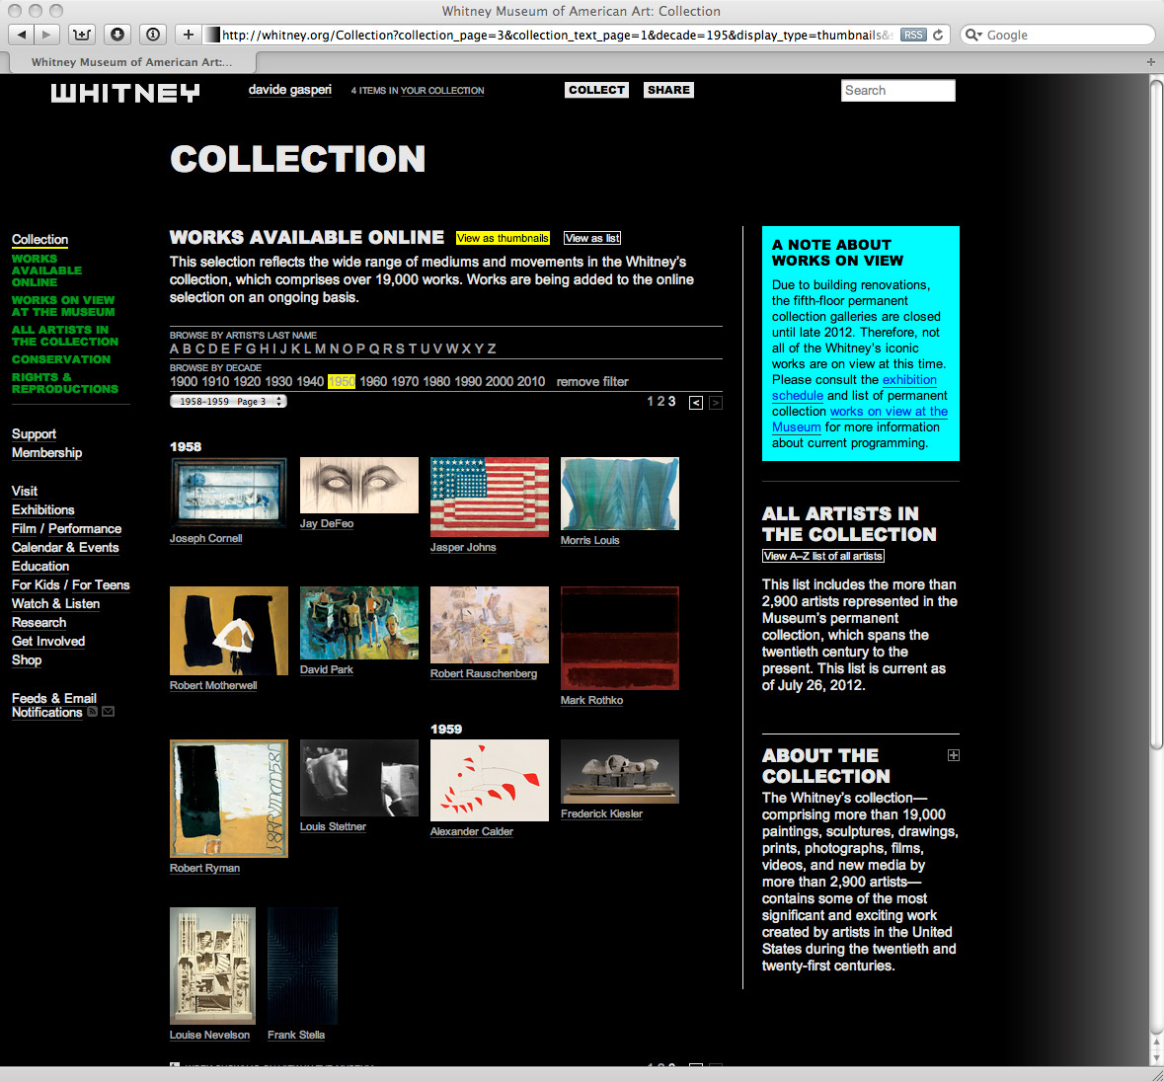This screenshot has width=1164, height=1082.
Task: Open Collection in the sidebar
Action: 40,240
